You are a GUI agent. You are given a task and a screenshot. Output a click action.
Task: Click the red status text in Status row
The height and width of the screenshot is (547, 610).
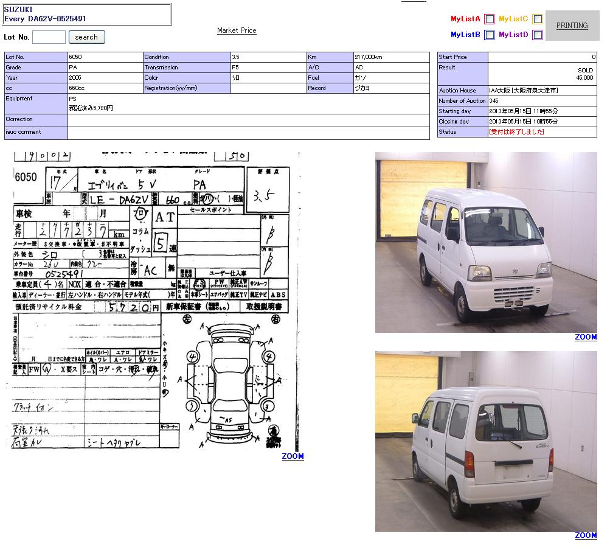[516, 132]
